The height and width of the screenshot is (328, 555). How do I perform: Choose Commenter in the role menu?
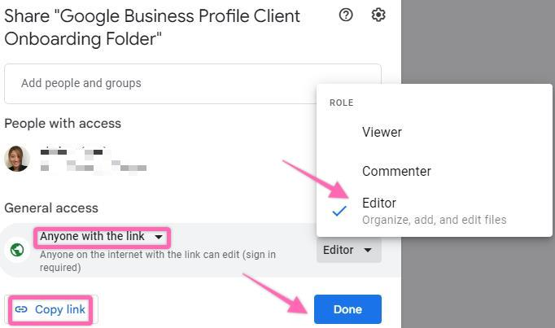[x=396, y=171]
